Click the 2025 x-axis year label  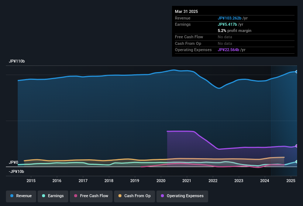point(291,181)
